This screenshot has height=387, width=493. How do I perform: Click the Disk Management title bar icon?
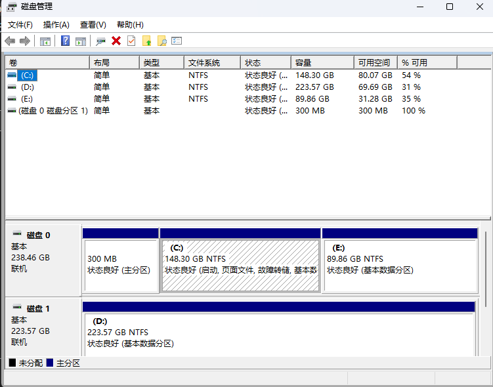pyautogui.click(x=12, y=7)
